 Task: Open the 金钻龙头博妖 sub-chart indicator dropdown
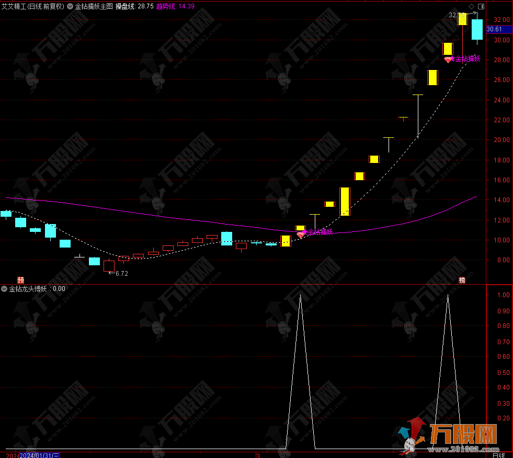(4, 289)
